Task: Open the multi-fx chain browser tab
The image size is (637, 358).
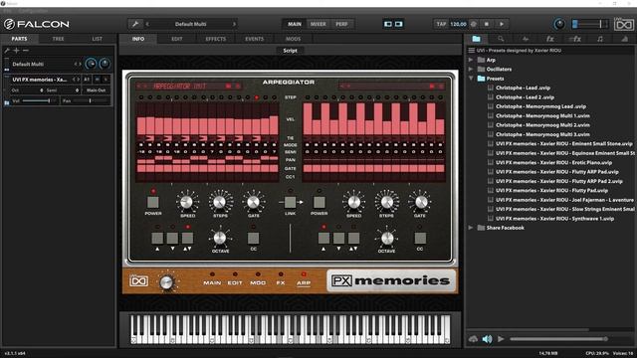Action: pyautogui.click(x=574, y=39)
